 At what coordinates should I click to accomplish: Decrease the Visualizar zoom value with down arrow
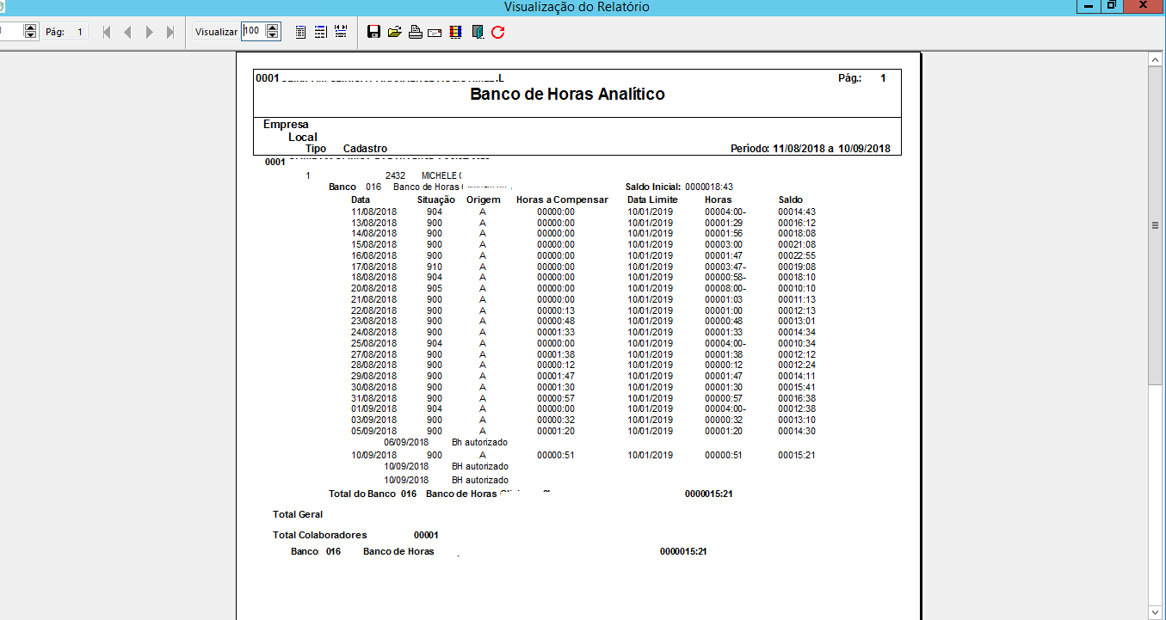coord(273,35)
